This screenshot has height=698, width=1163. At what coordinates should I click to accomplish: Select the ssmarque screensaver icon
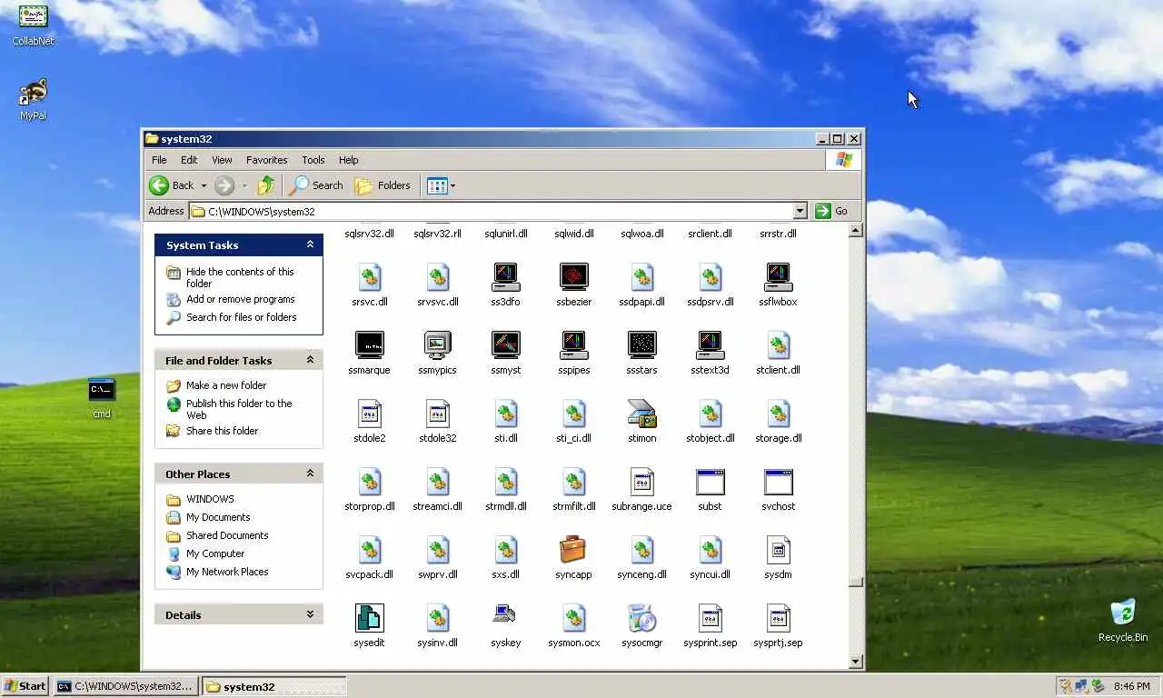coord(369,345)
